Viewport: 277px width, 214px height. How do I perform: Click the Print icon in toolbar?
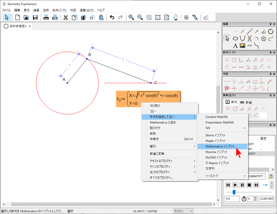coord(46,18)
